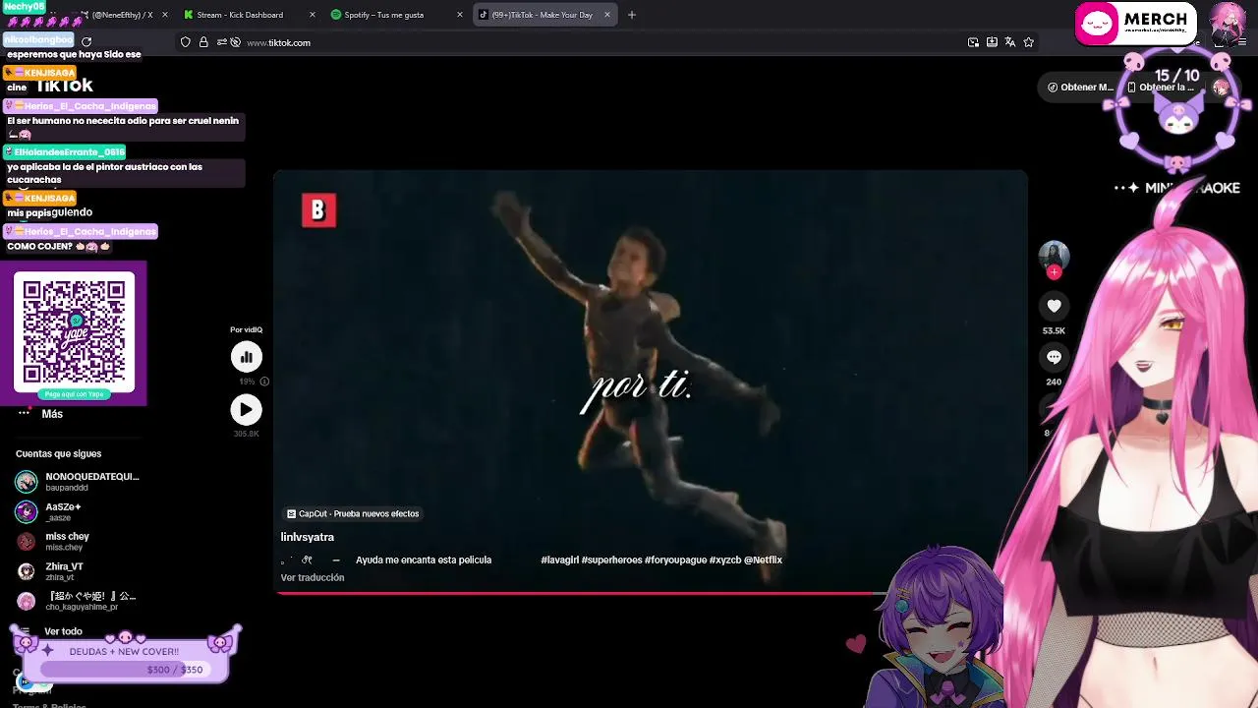Click the Yape QR code image
The image size is (1258, 708).
pos(74,331)
